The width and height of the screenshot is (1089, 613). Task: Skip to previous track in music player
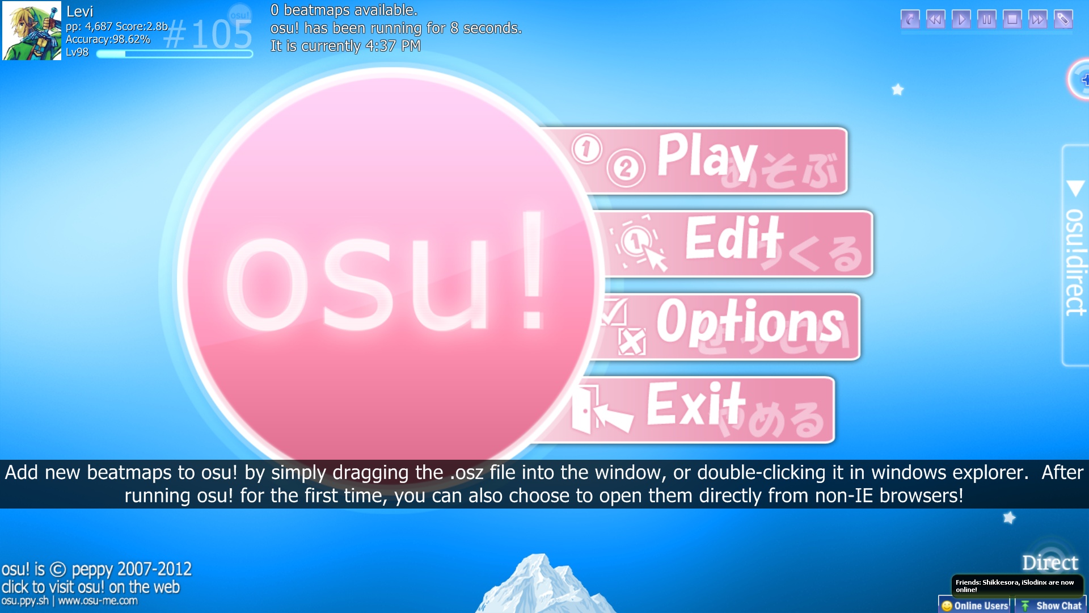pos(935,20)
